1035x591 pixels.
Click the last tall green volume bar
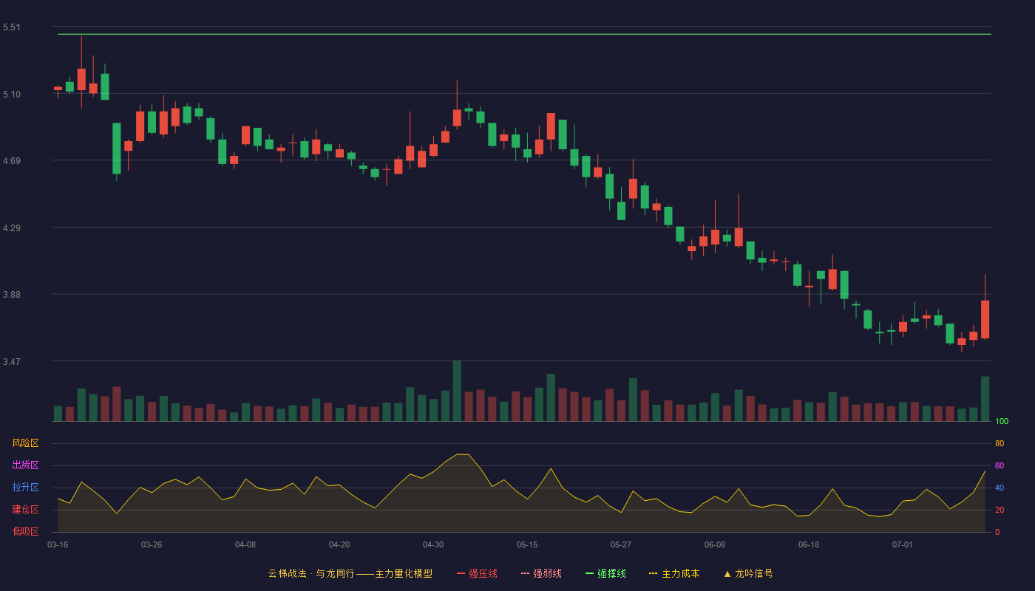pos(985,399)
